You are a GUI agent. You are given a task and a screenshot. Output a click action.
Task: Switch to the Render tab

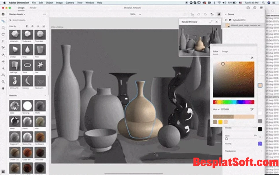(34, 8)
